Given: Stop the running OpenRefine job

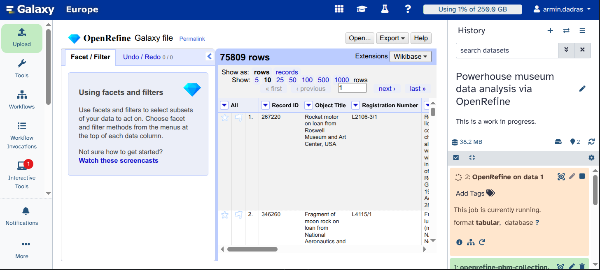Looking at the screenshot, I should (582, 176).
